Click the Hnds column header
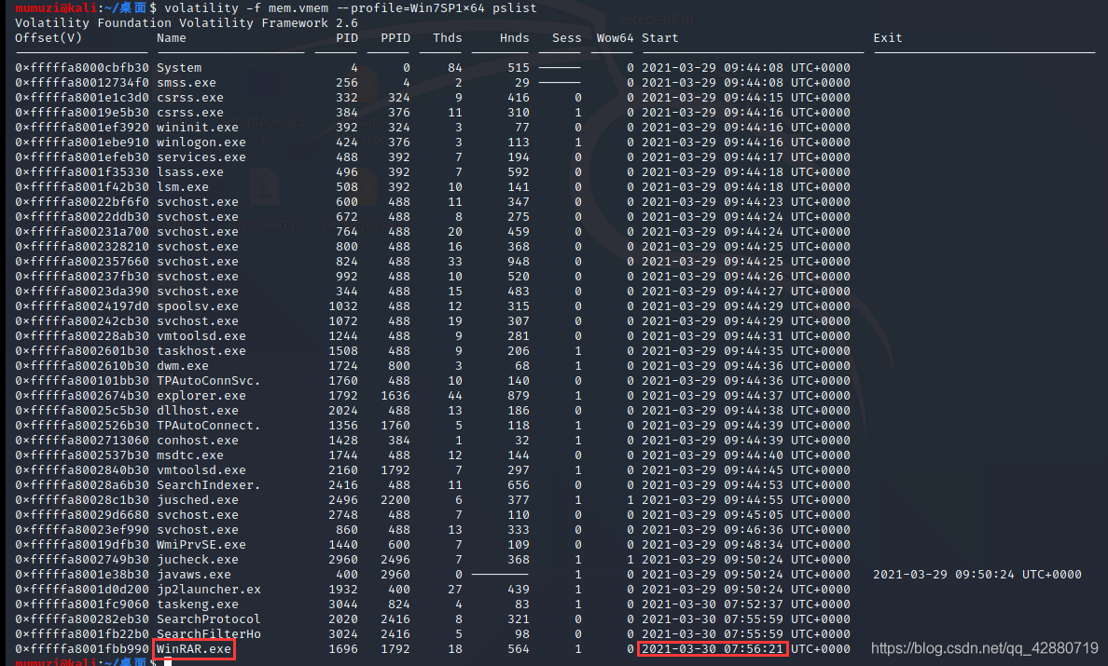 (x=515, y=37)
